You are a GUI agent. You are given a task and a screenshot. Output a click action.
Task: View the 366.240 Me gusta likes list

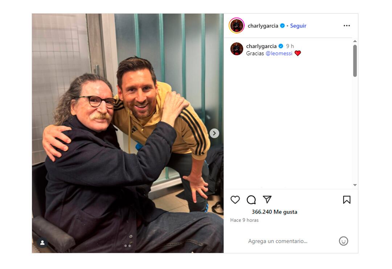(x=274, y=212)
